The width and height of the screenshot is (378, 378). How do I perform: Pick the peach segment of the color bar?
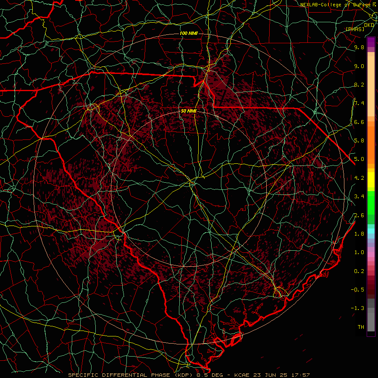click(371, 86)
